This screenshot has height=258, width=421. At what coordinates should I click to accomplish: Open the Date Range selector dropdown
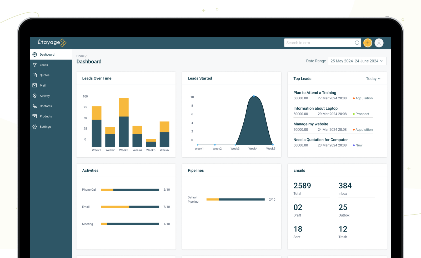[x=357, y=61]
